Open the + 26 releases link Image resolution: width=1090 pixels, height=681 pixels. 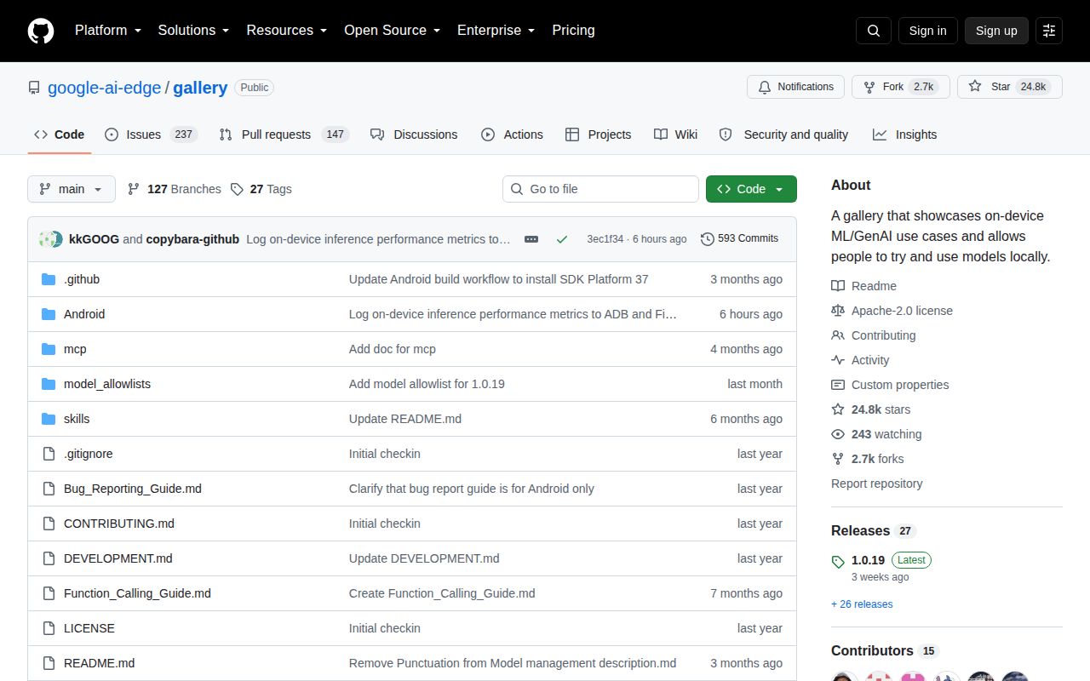click(862, 604)
